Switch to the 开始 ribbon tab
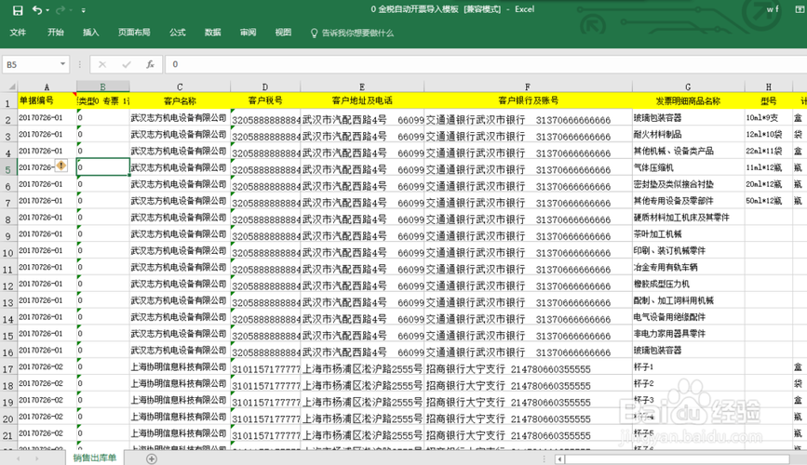Screen dimensions: 807x465 56,33
